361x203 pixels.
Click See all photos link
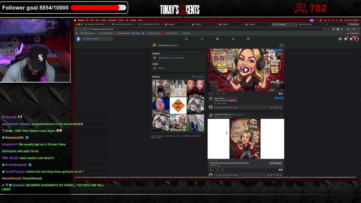click(x=198, y=77)
